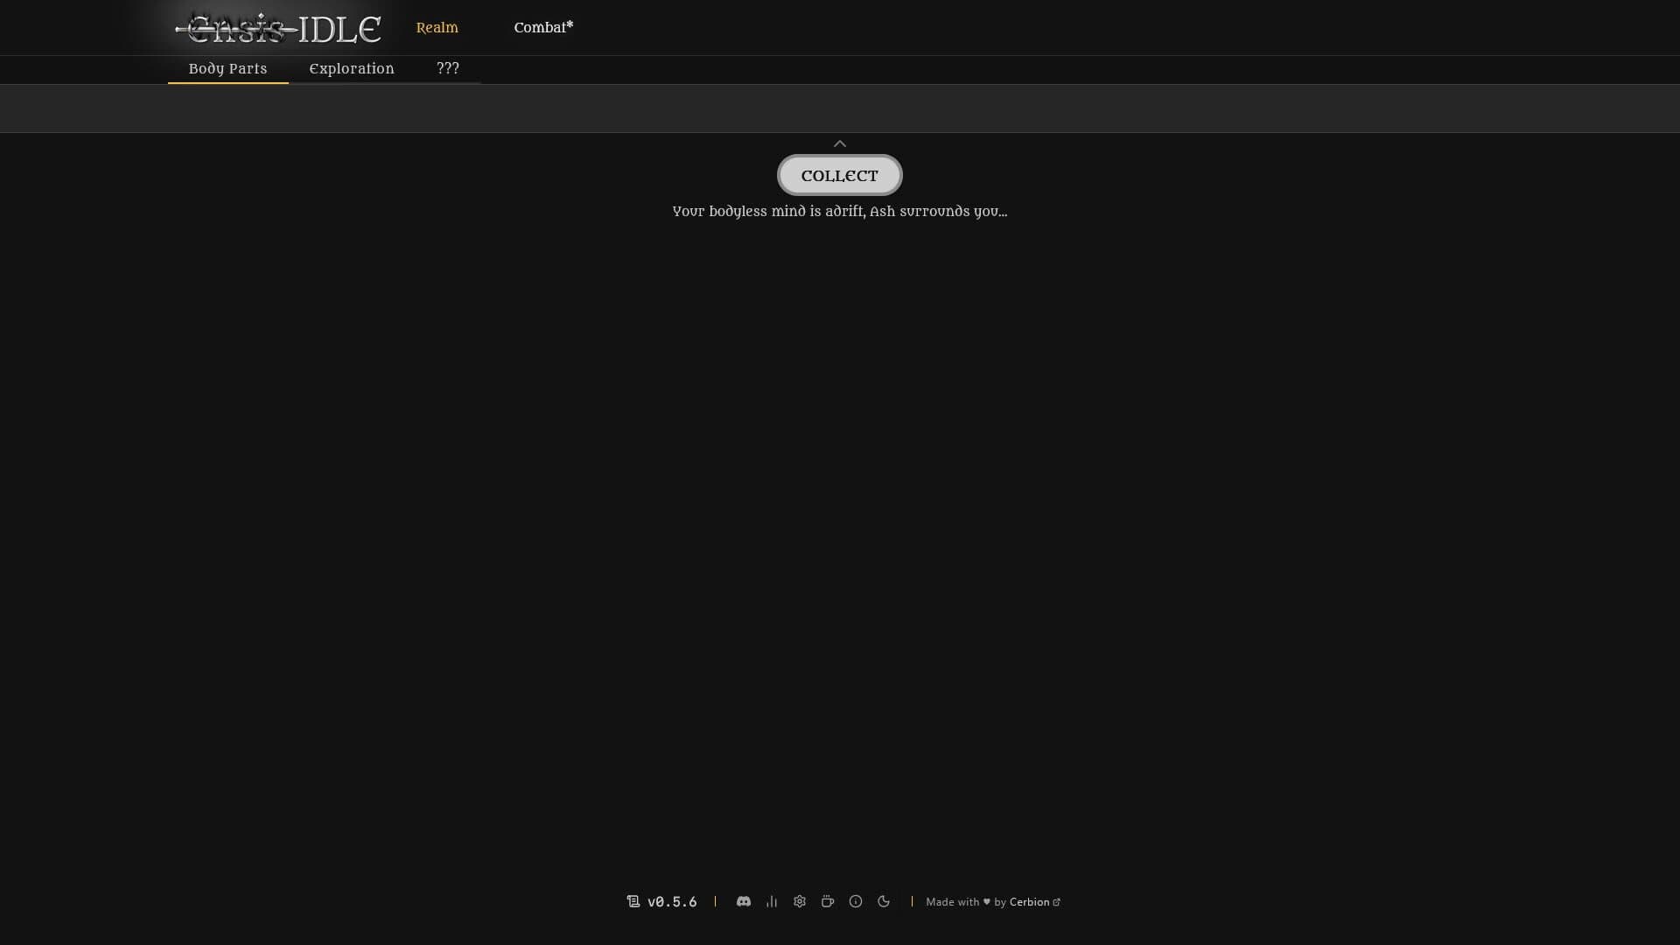Viewport: 1680px width, 945px height.
Task: Collapse the panel with the up chevron
Action: click(x=840, y=143)
